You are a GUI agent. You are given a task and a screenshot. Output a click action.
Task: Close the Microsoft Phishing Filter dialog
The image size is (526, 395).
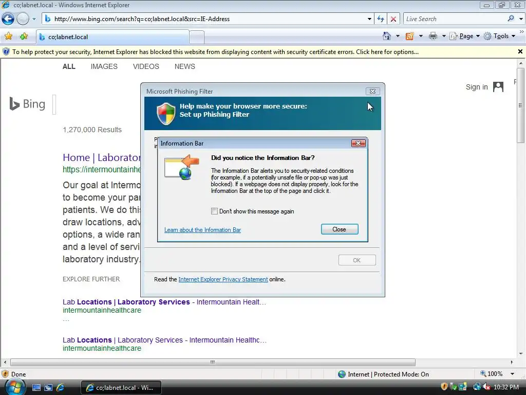[373, 92]
